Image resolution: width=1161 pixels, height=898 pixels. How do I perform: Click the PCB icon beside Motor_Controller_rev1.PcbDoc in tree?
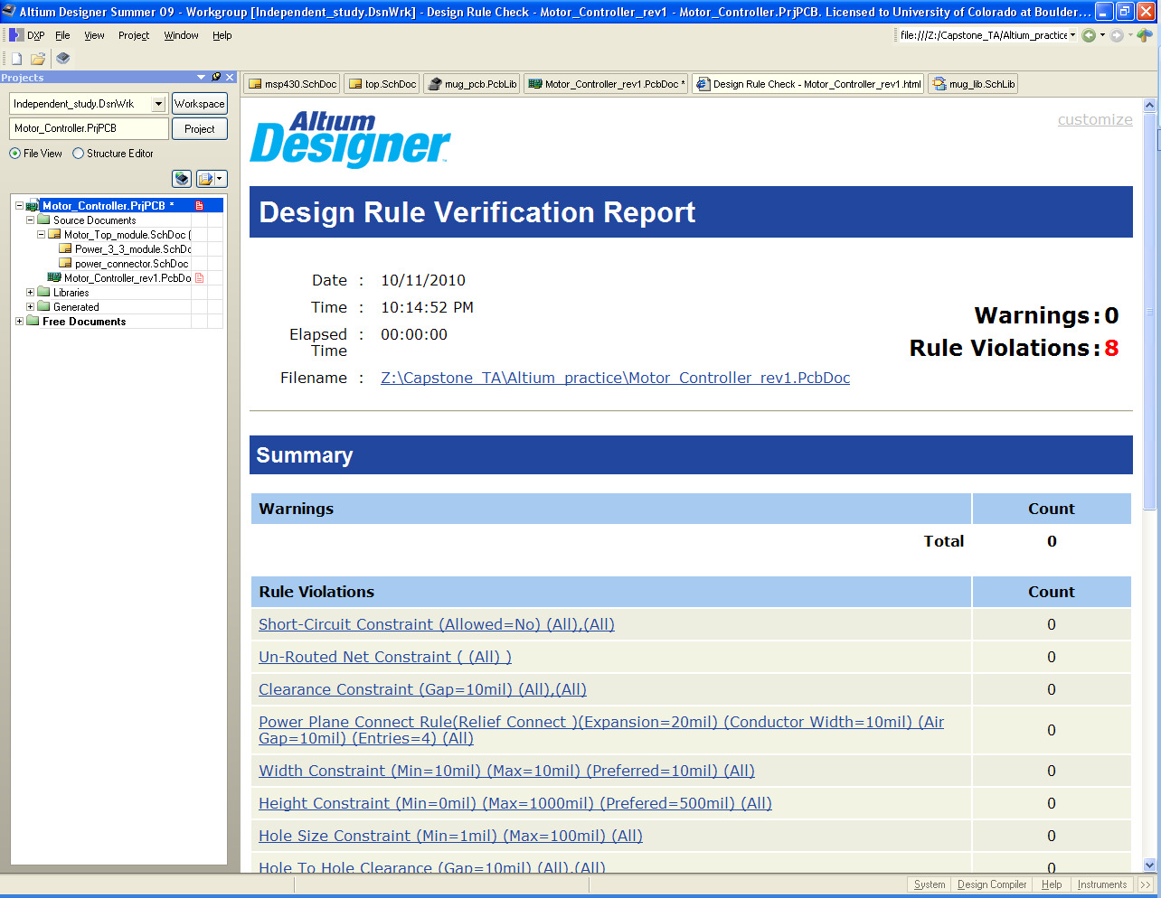coord(54,278)
